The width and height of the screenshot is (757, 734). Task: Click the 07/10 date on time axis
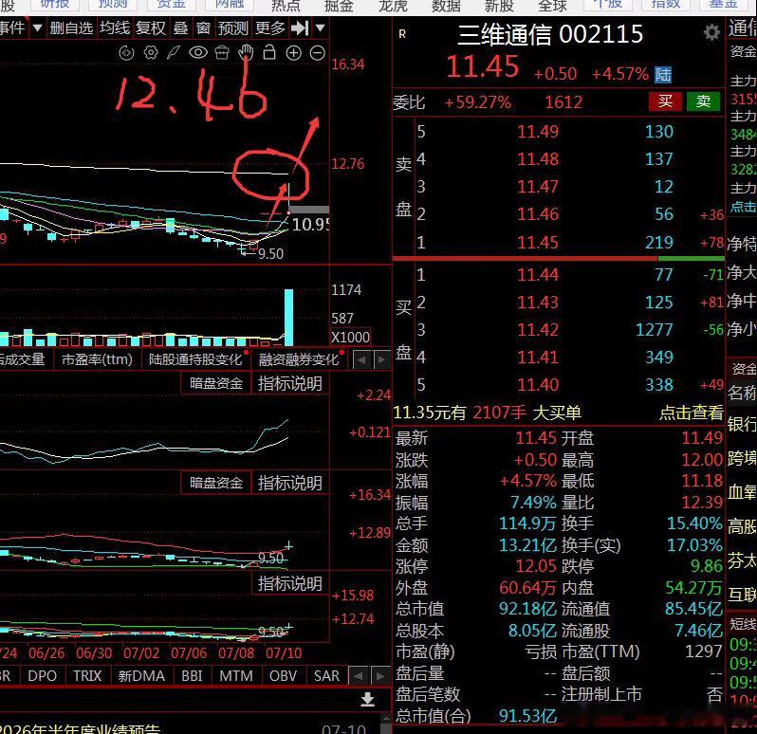[x=284, y=653]
